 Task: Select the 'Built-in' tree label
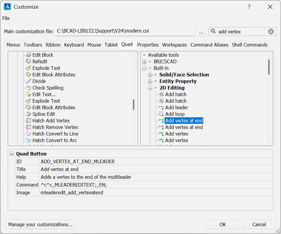[x=161, y=68]
